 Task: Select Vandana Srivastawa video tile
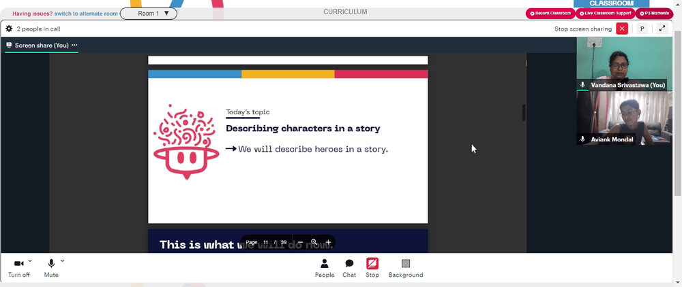tap(624, 64)
